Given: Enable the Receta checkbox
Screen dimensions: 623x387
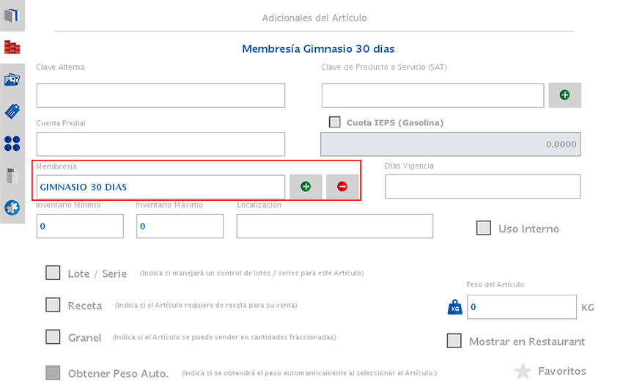Looking at the screenshot, I should 53,305.
